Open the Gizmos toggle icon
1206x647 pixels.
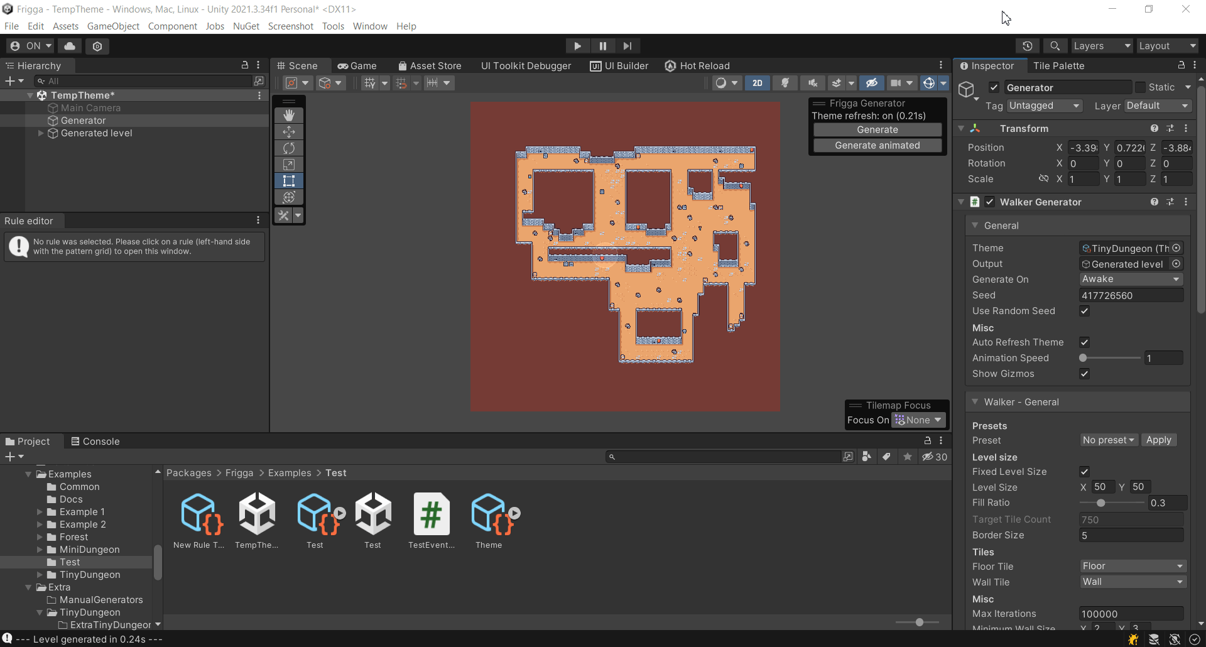tap(929, 83)
